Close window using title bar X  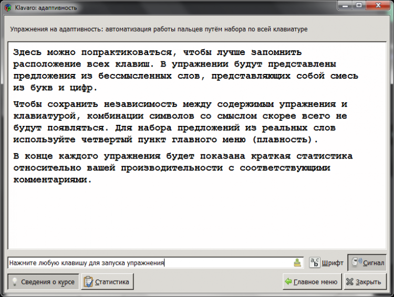coord(378,6)
